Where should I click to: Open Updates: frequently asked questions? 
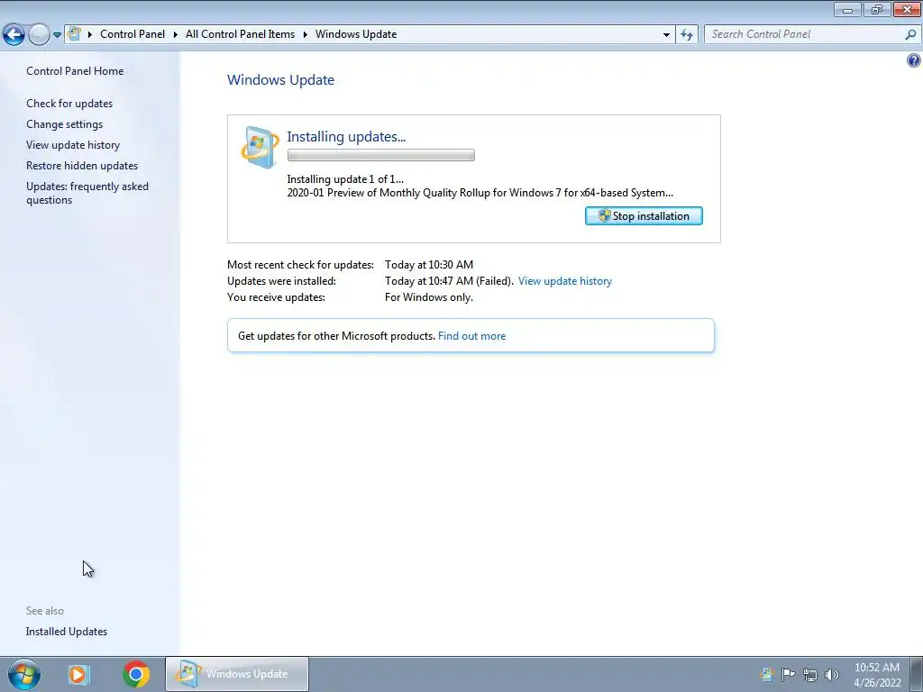(x=87, y=193)
